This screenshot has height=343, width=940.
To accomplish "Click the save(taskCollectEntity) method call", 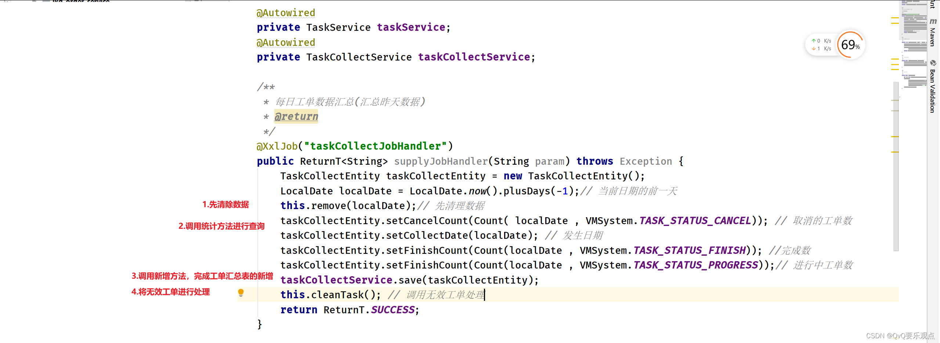I will 466,280.
